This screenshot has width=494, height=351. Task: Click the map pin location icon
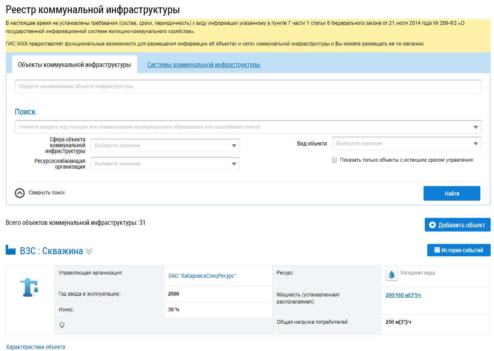62,326
